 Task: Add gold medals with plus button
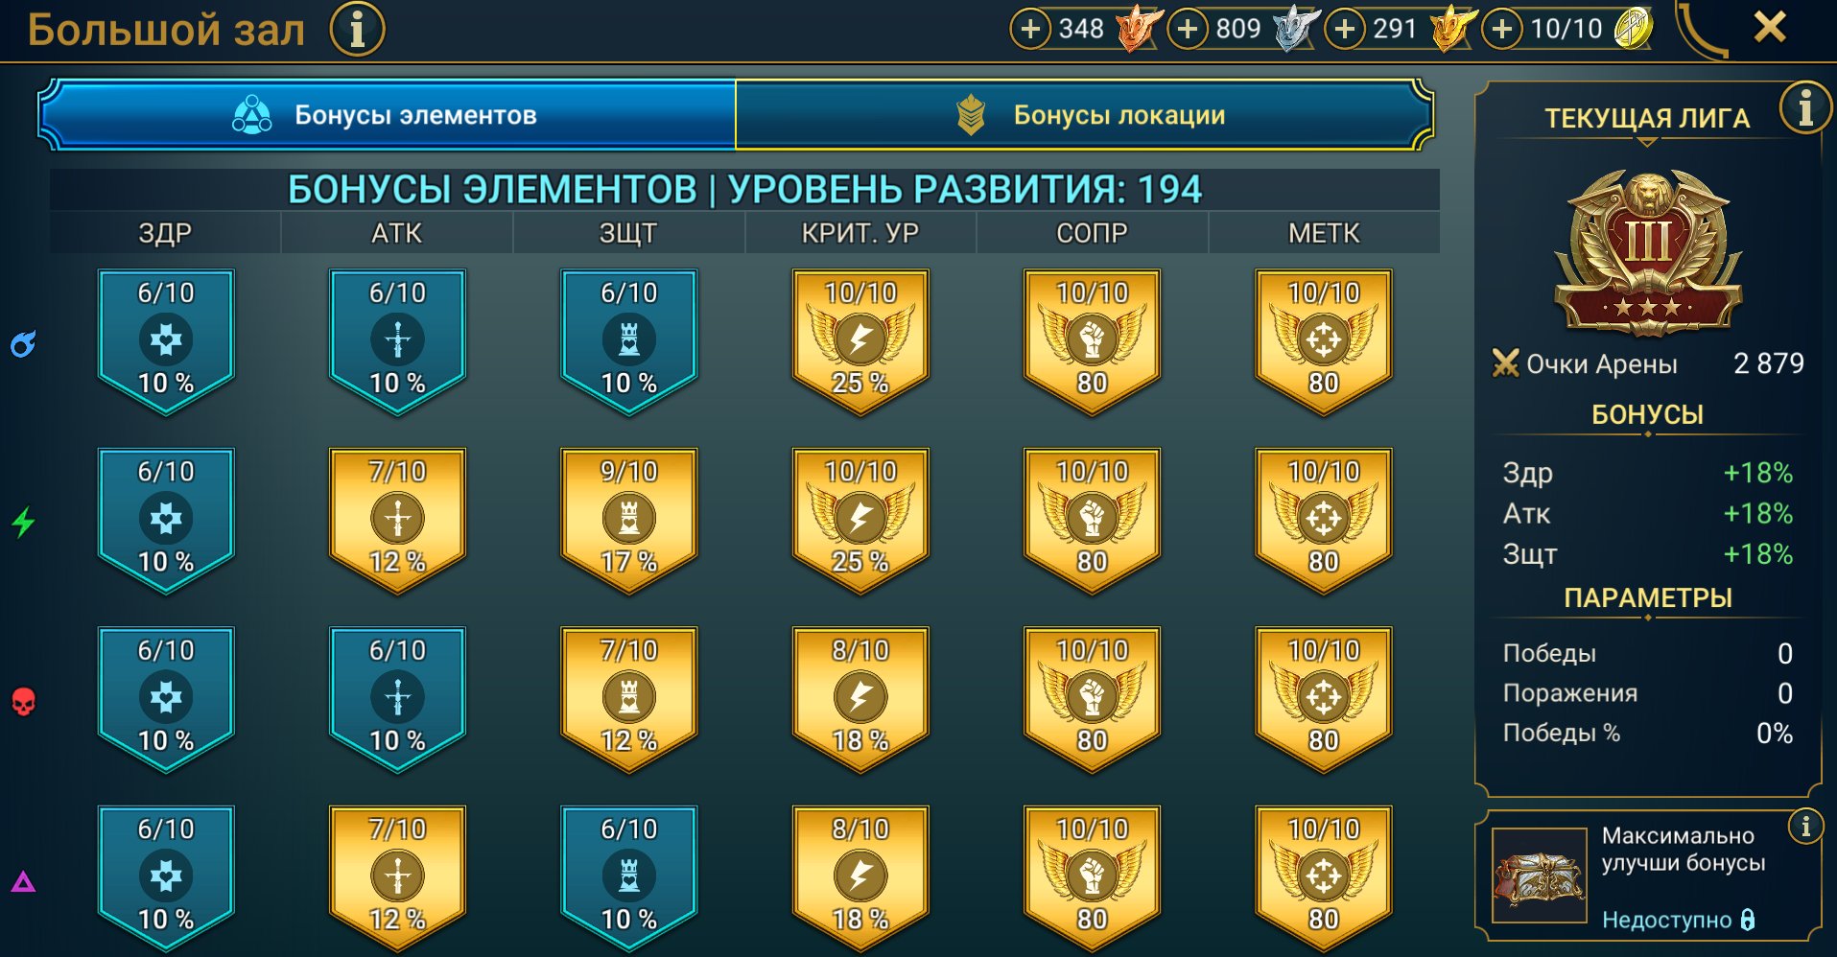click(1345, 29)
